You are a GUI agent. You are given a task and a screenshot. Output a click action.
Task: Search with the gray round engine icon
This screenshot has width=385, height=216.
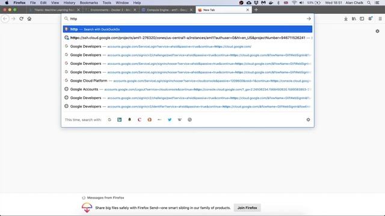pyautogui.click(x=189, y=120)
